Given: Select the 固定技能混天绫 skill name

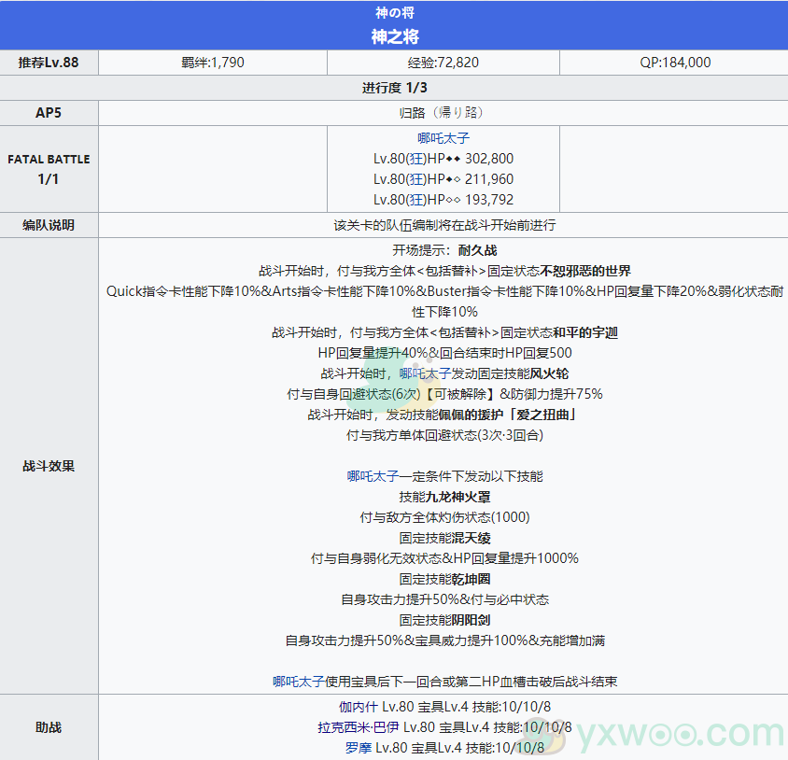Looking at the screenshot, I should [444, 538].
